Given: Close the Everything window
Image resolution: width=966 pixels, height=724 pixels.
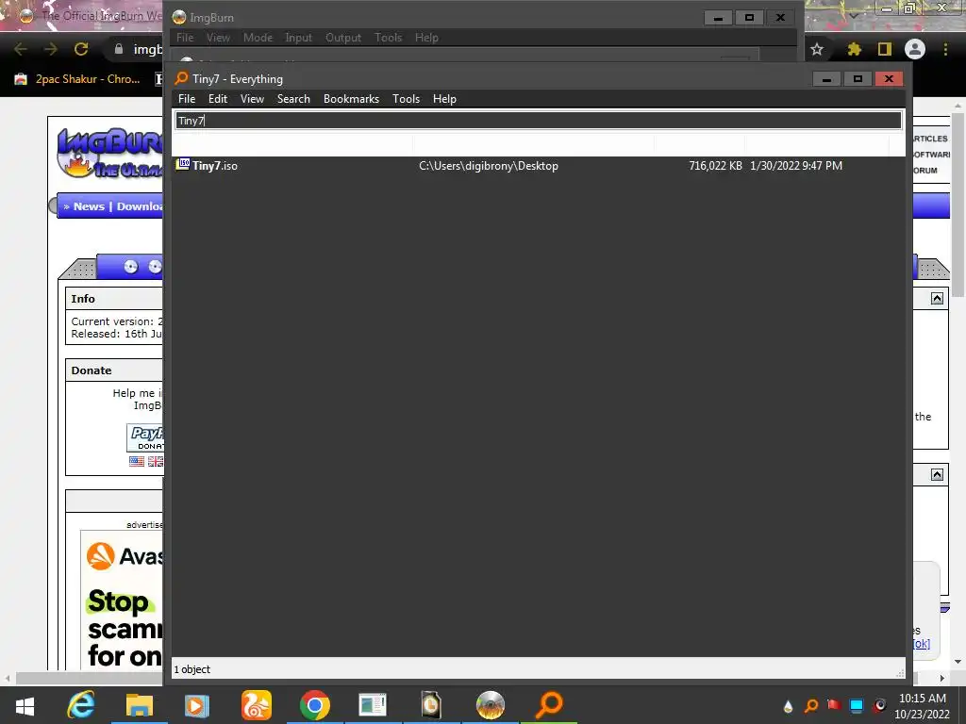Looking at the screenshot, I should pos(889,79).
